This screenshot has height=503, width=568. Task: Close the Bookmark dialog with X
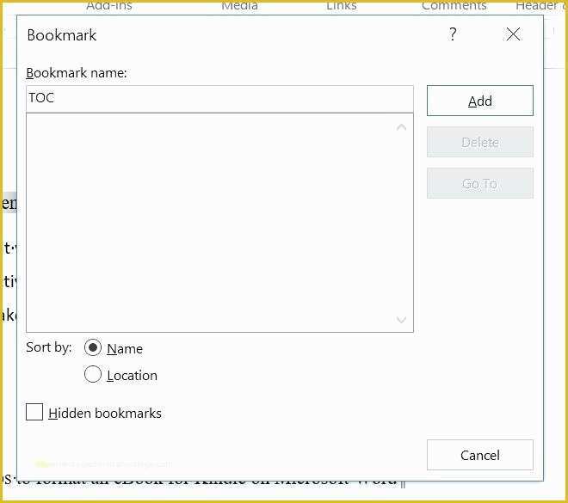click(x=513, y=34)
